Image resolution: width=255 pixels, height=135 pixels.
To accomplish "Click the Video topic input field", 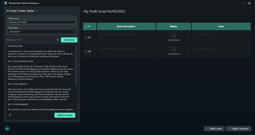I will (41, 22).
